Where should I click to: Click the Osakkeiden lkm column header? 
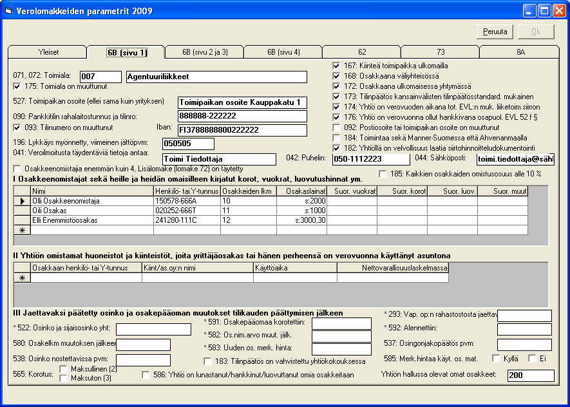249,191
